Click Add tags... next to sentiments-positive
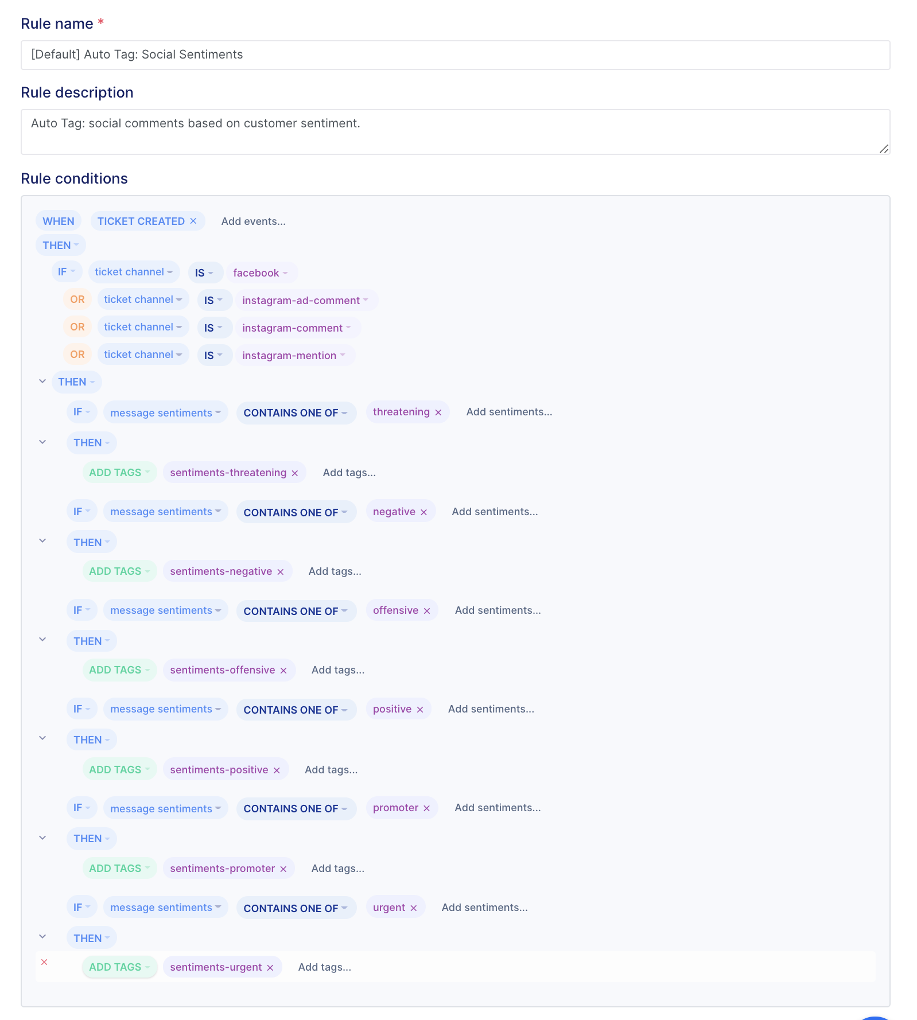The height and width of the screenshot is (1020, 917). [x=331, y=770]
